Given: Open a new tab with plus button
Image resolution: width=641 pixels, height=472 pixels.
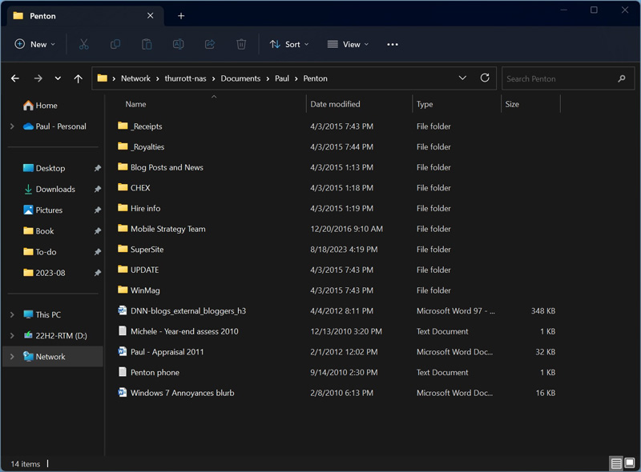Looking at the screenshot, I should 181,16.
